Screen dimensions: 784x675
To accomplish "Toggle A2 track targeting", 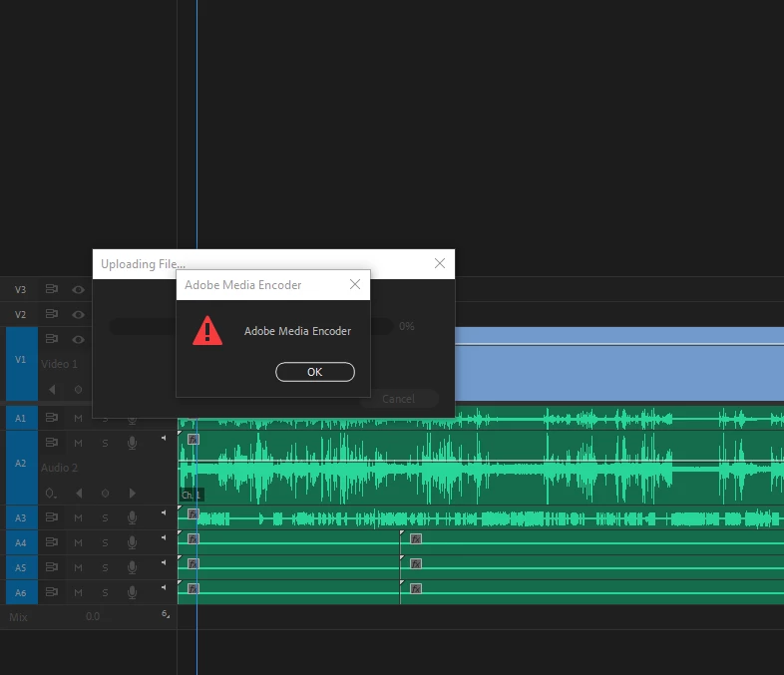I will pos(22,468).
